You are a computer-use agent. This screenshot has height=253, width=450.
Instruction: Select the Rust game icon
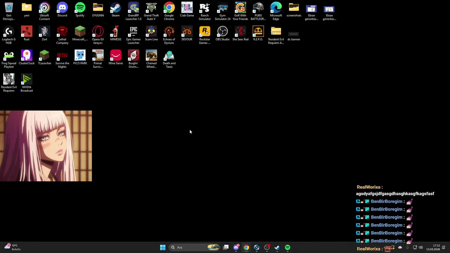tap(27, 34)
